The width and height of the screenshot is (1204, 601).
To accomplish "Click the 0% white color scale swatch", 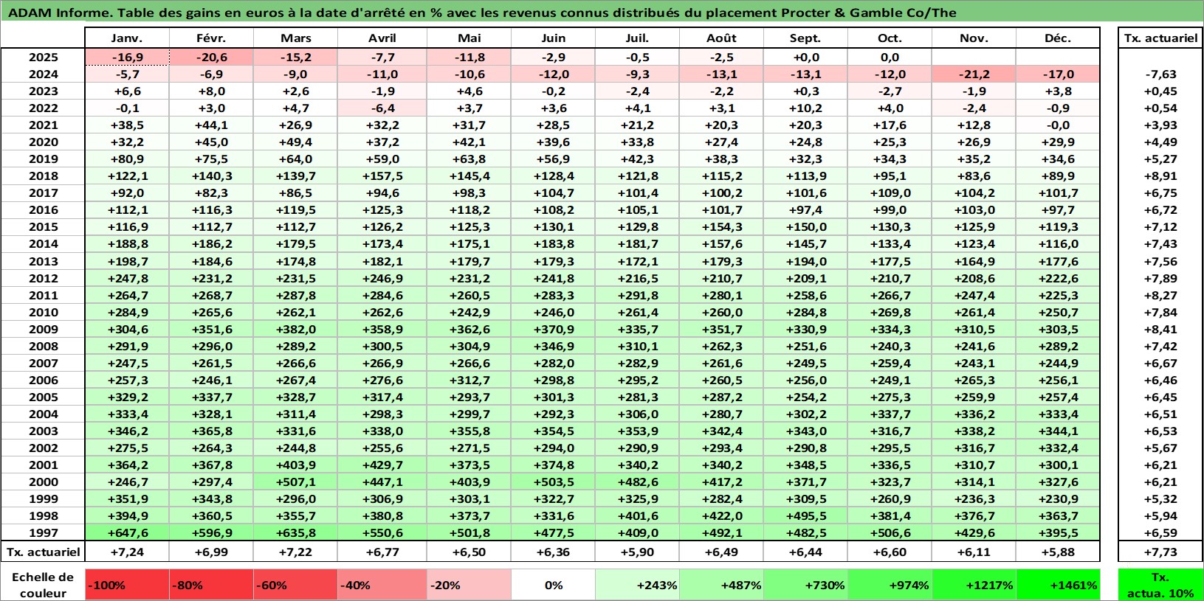I will pyautogui.click(x=553, y=585).
